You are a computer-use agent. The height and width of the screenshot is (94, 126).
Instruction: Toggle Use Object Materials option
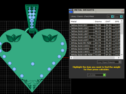109,62
